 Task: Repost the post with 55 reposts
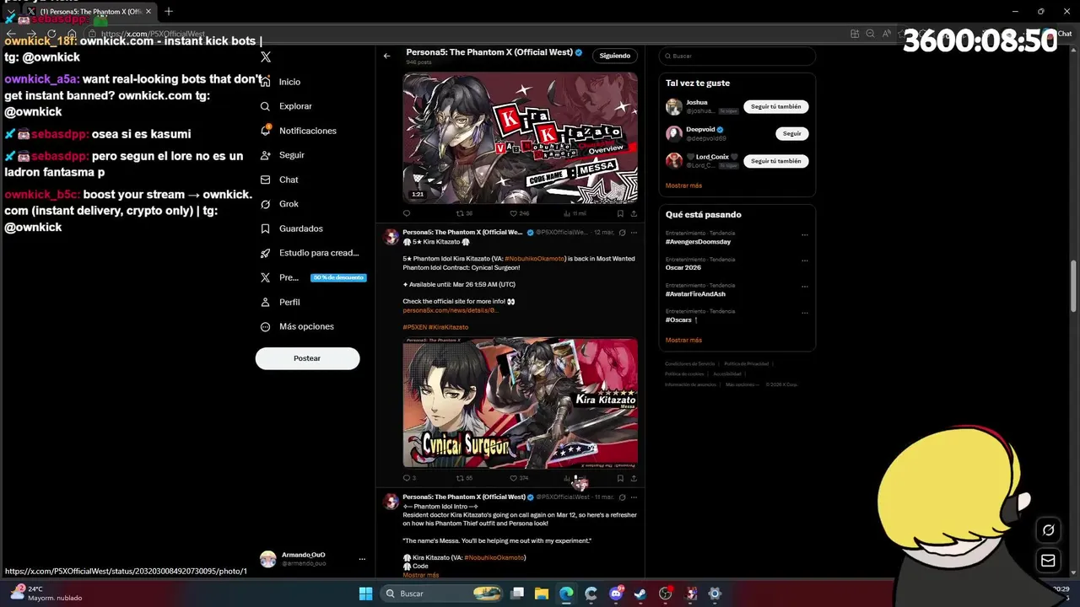coord(464,478)
